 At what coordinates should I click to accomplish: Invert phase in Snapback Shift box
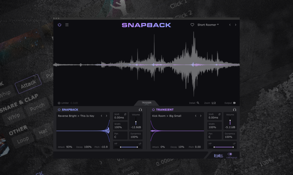pos(125,114)
